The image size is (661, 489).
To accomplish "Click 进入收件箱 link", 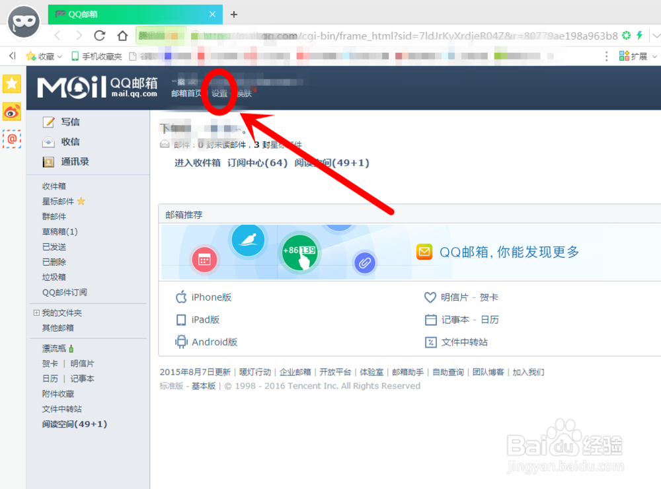I will [197, 163].
